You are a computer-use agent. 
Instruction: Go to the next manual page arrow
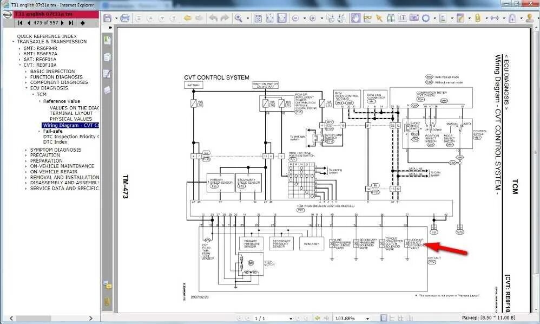63,23
